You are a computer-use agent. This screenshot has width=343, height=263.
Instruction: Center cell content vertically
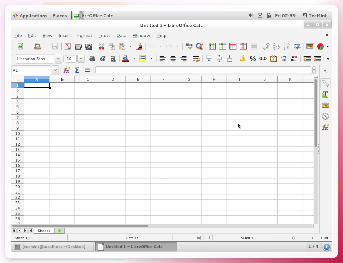(219, 59)
